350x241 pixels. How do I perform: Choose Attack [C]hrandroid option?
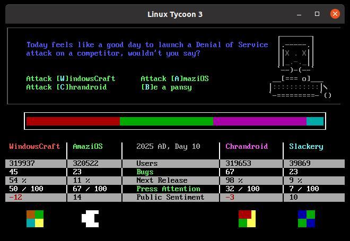[x=66, y=87]
